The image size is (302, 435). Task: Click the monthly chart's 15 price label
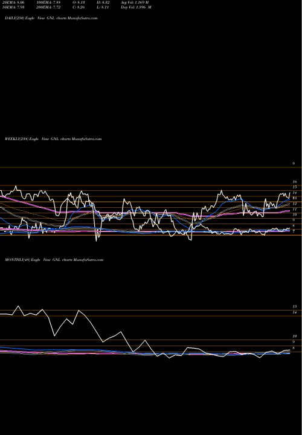click(295, 306)
